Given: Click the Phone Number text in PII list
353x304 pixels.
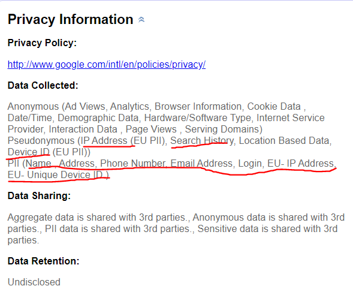Looking at the screenshot, I should (133, 164).
